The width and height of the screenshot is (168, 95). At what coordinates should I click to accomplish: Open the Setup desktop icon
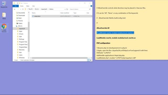4,16
